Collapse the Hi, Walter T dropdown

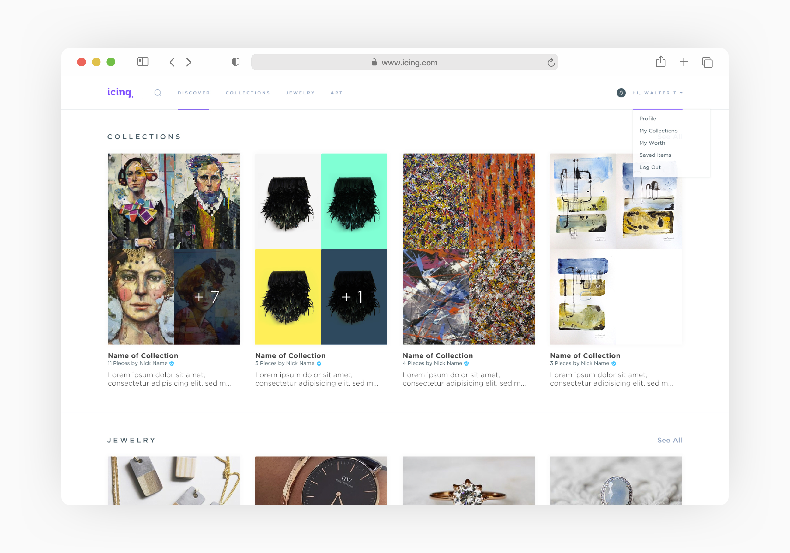pos(657,93)
